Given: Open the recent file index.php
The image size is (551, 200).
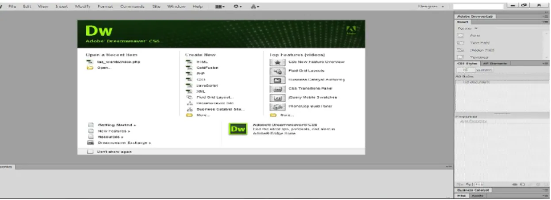Looking at the screenshot, I should point(119,62).
